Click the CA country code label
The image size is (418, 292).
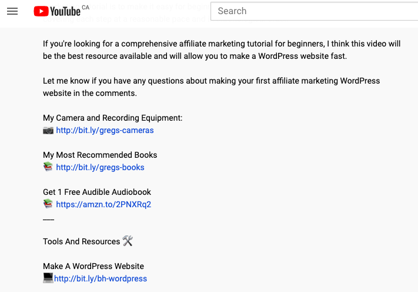click(x=86, y=7)
